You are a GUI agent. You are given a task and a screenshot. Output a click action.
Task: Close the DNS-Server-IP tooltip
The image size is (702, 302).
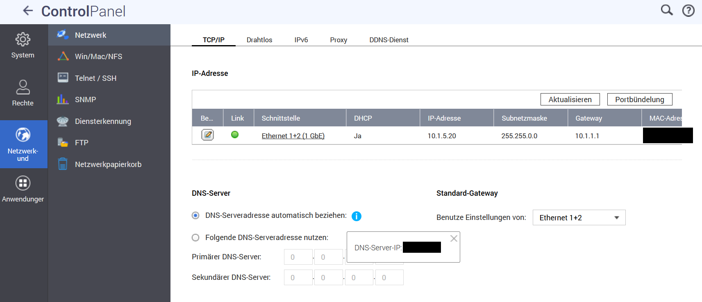point(454,238)
